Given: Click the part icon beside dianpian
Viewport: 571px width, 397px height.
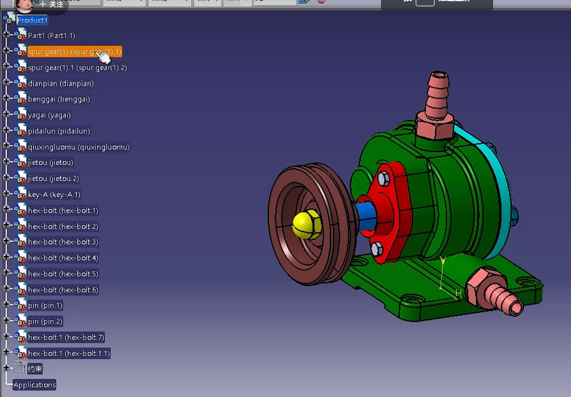Looking at the screenshot, I should coord(20,83).
